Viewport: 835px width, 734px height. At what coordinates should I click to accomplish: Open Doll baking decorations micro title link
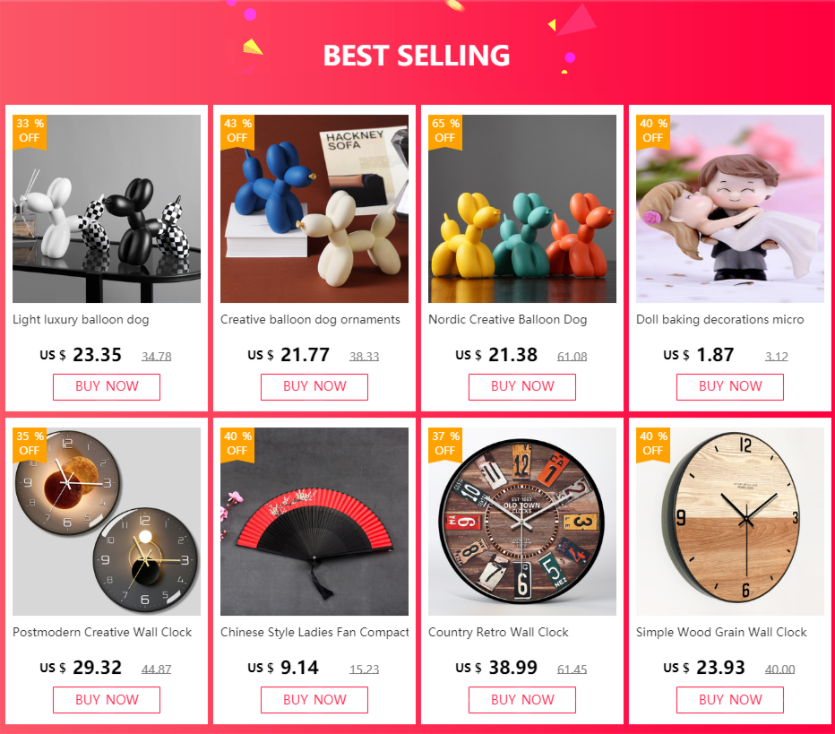point(720,320)
